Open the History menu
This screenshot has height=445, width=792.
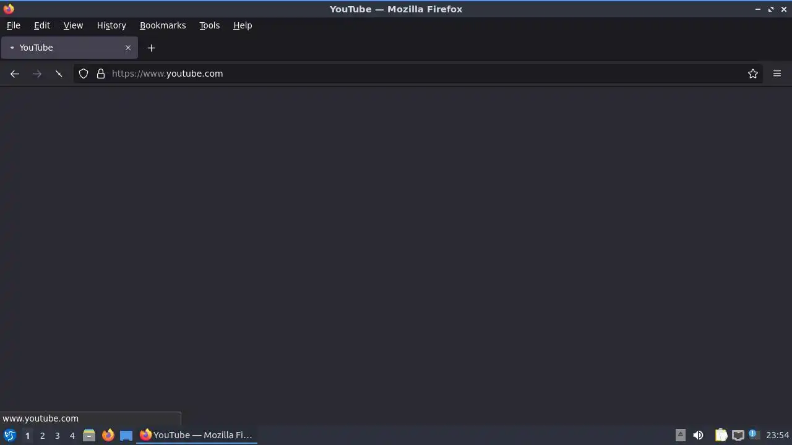[x=111, y=25]
